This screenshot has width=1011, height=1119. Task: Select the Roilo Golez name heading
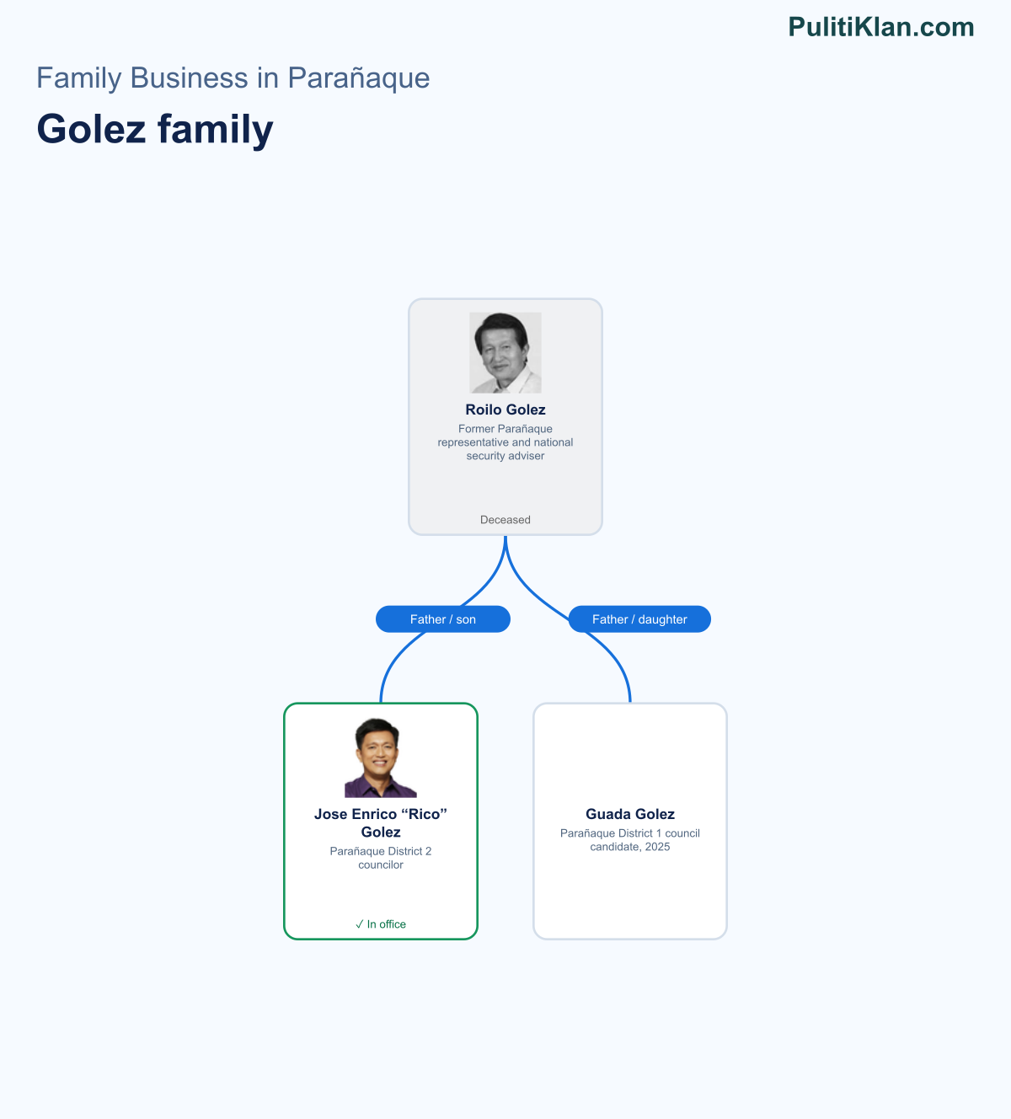[x=505, y=410]
